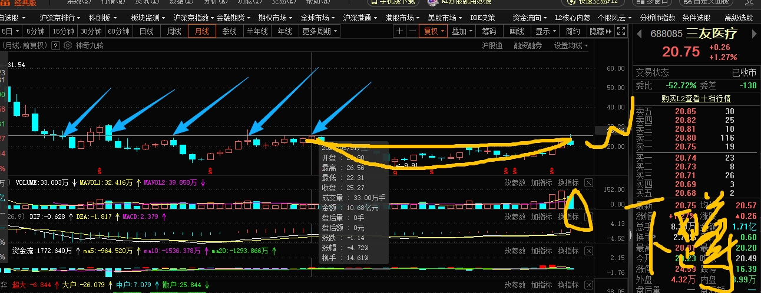
Task: Open 分析师指数 analyst index
Action: tap(658, 18)
